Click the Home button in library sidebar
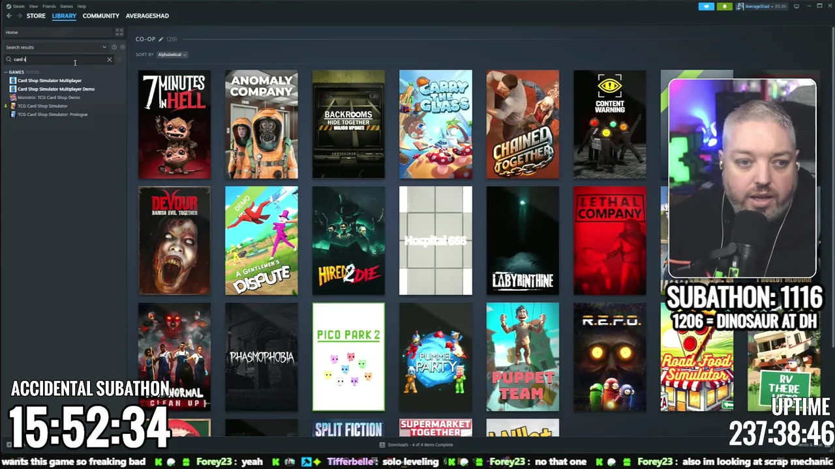Viewport: 835px width, 469px height. pos(57,32)
